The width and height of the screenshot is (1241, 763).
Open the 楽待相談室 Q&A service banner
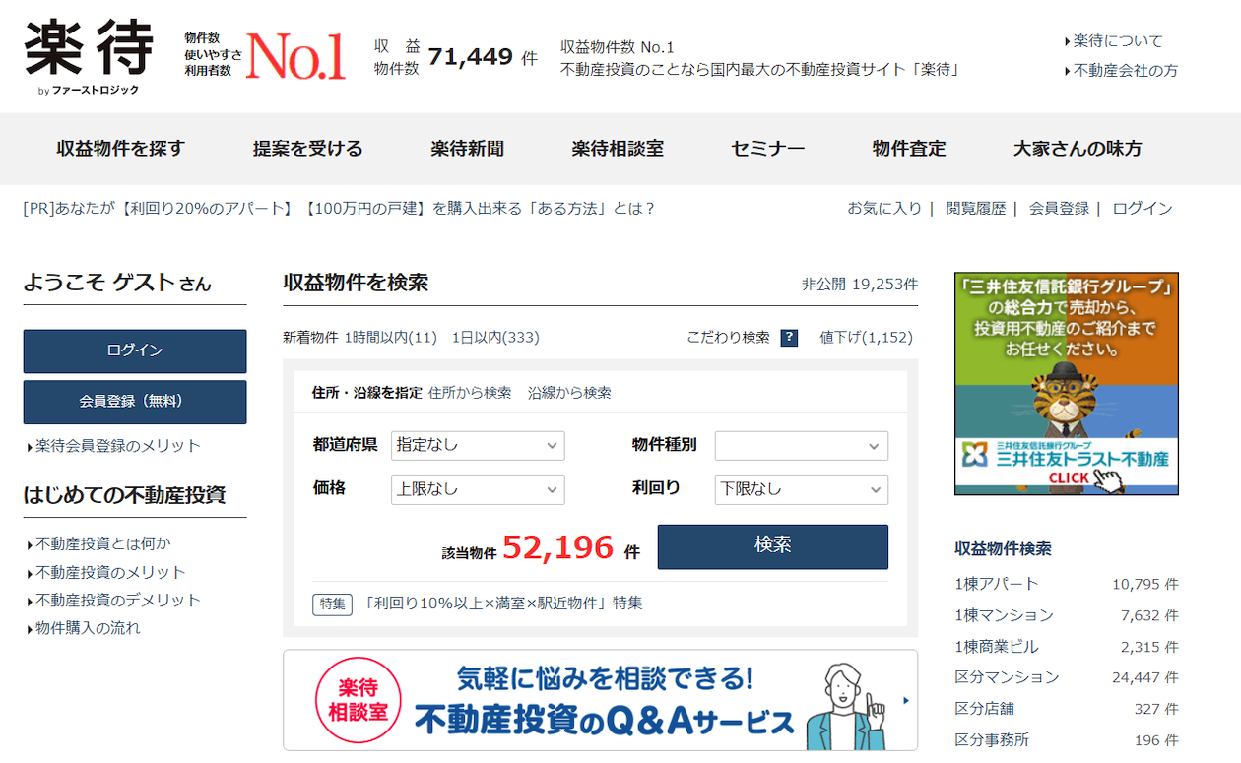(600, 700)
